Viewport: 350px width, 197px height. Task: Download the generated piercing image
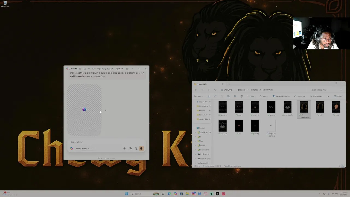pyautogui.click(x=106, y=110)
